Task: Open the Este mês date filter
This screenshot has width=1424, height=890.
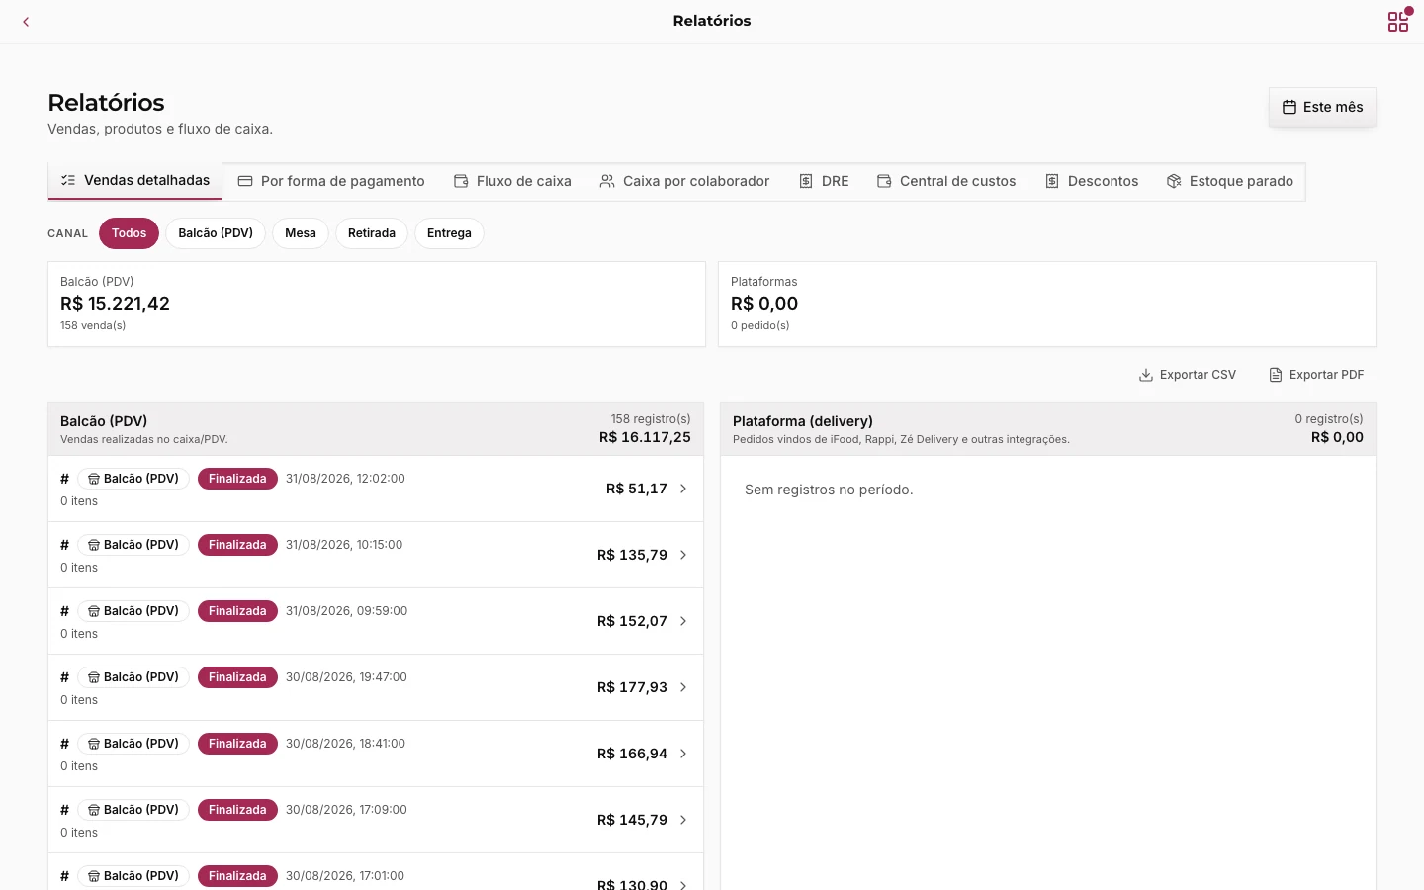Action: tap(1322, 107)
